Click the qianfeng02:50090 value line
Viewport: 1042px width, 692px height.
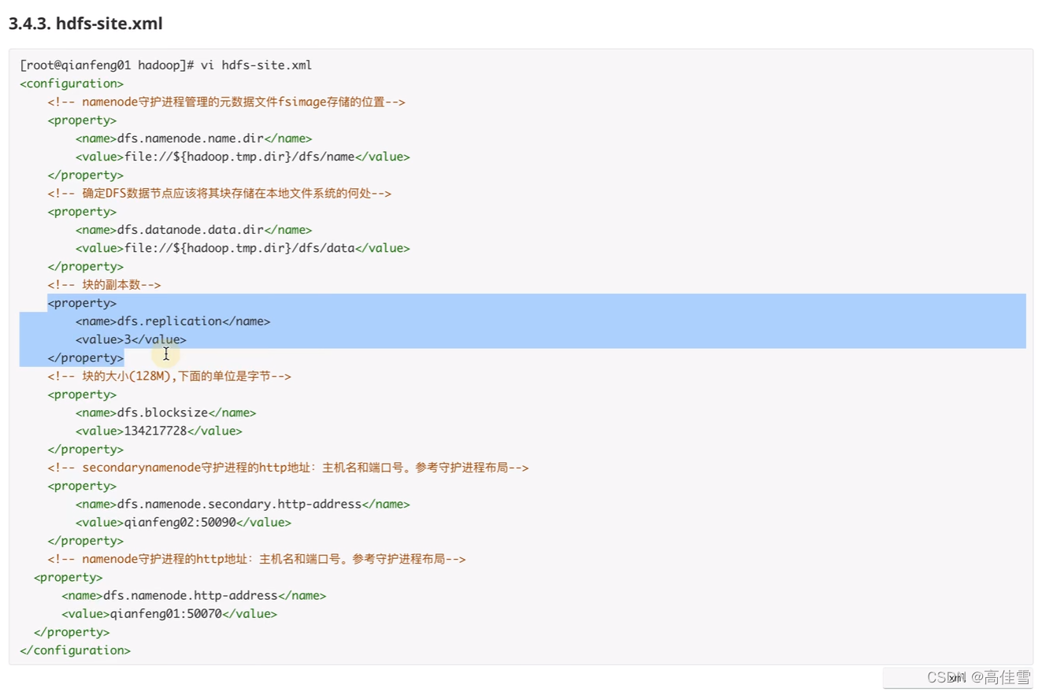(183, 522)
